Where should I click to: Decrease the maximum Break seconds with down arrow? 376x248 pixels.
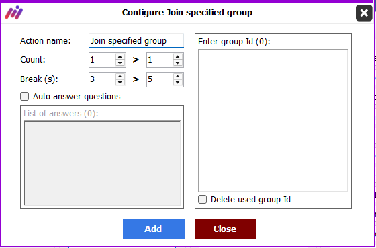[x=177, y=83]
